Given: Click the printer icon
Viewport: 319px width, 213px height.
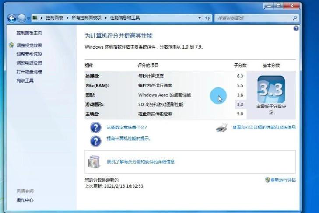Looking at the screenshot, I should click(222, 128).
